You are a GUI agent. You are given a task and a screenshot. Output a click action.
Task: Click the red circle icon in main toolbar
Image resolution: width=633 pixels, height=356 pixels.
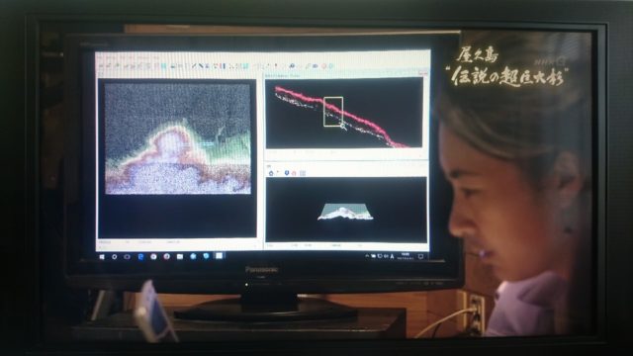tap(323, 65)
